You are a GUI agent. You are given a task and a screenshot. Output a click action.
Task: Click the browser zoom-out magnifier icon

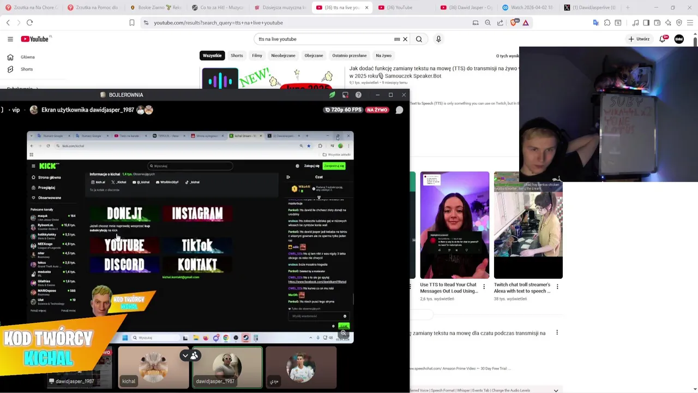pyautogui.click(x=488, y=22)
